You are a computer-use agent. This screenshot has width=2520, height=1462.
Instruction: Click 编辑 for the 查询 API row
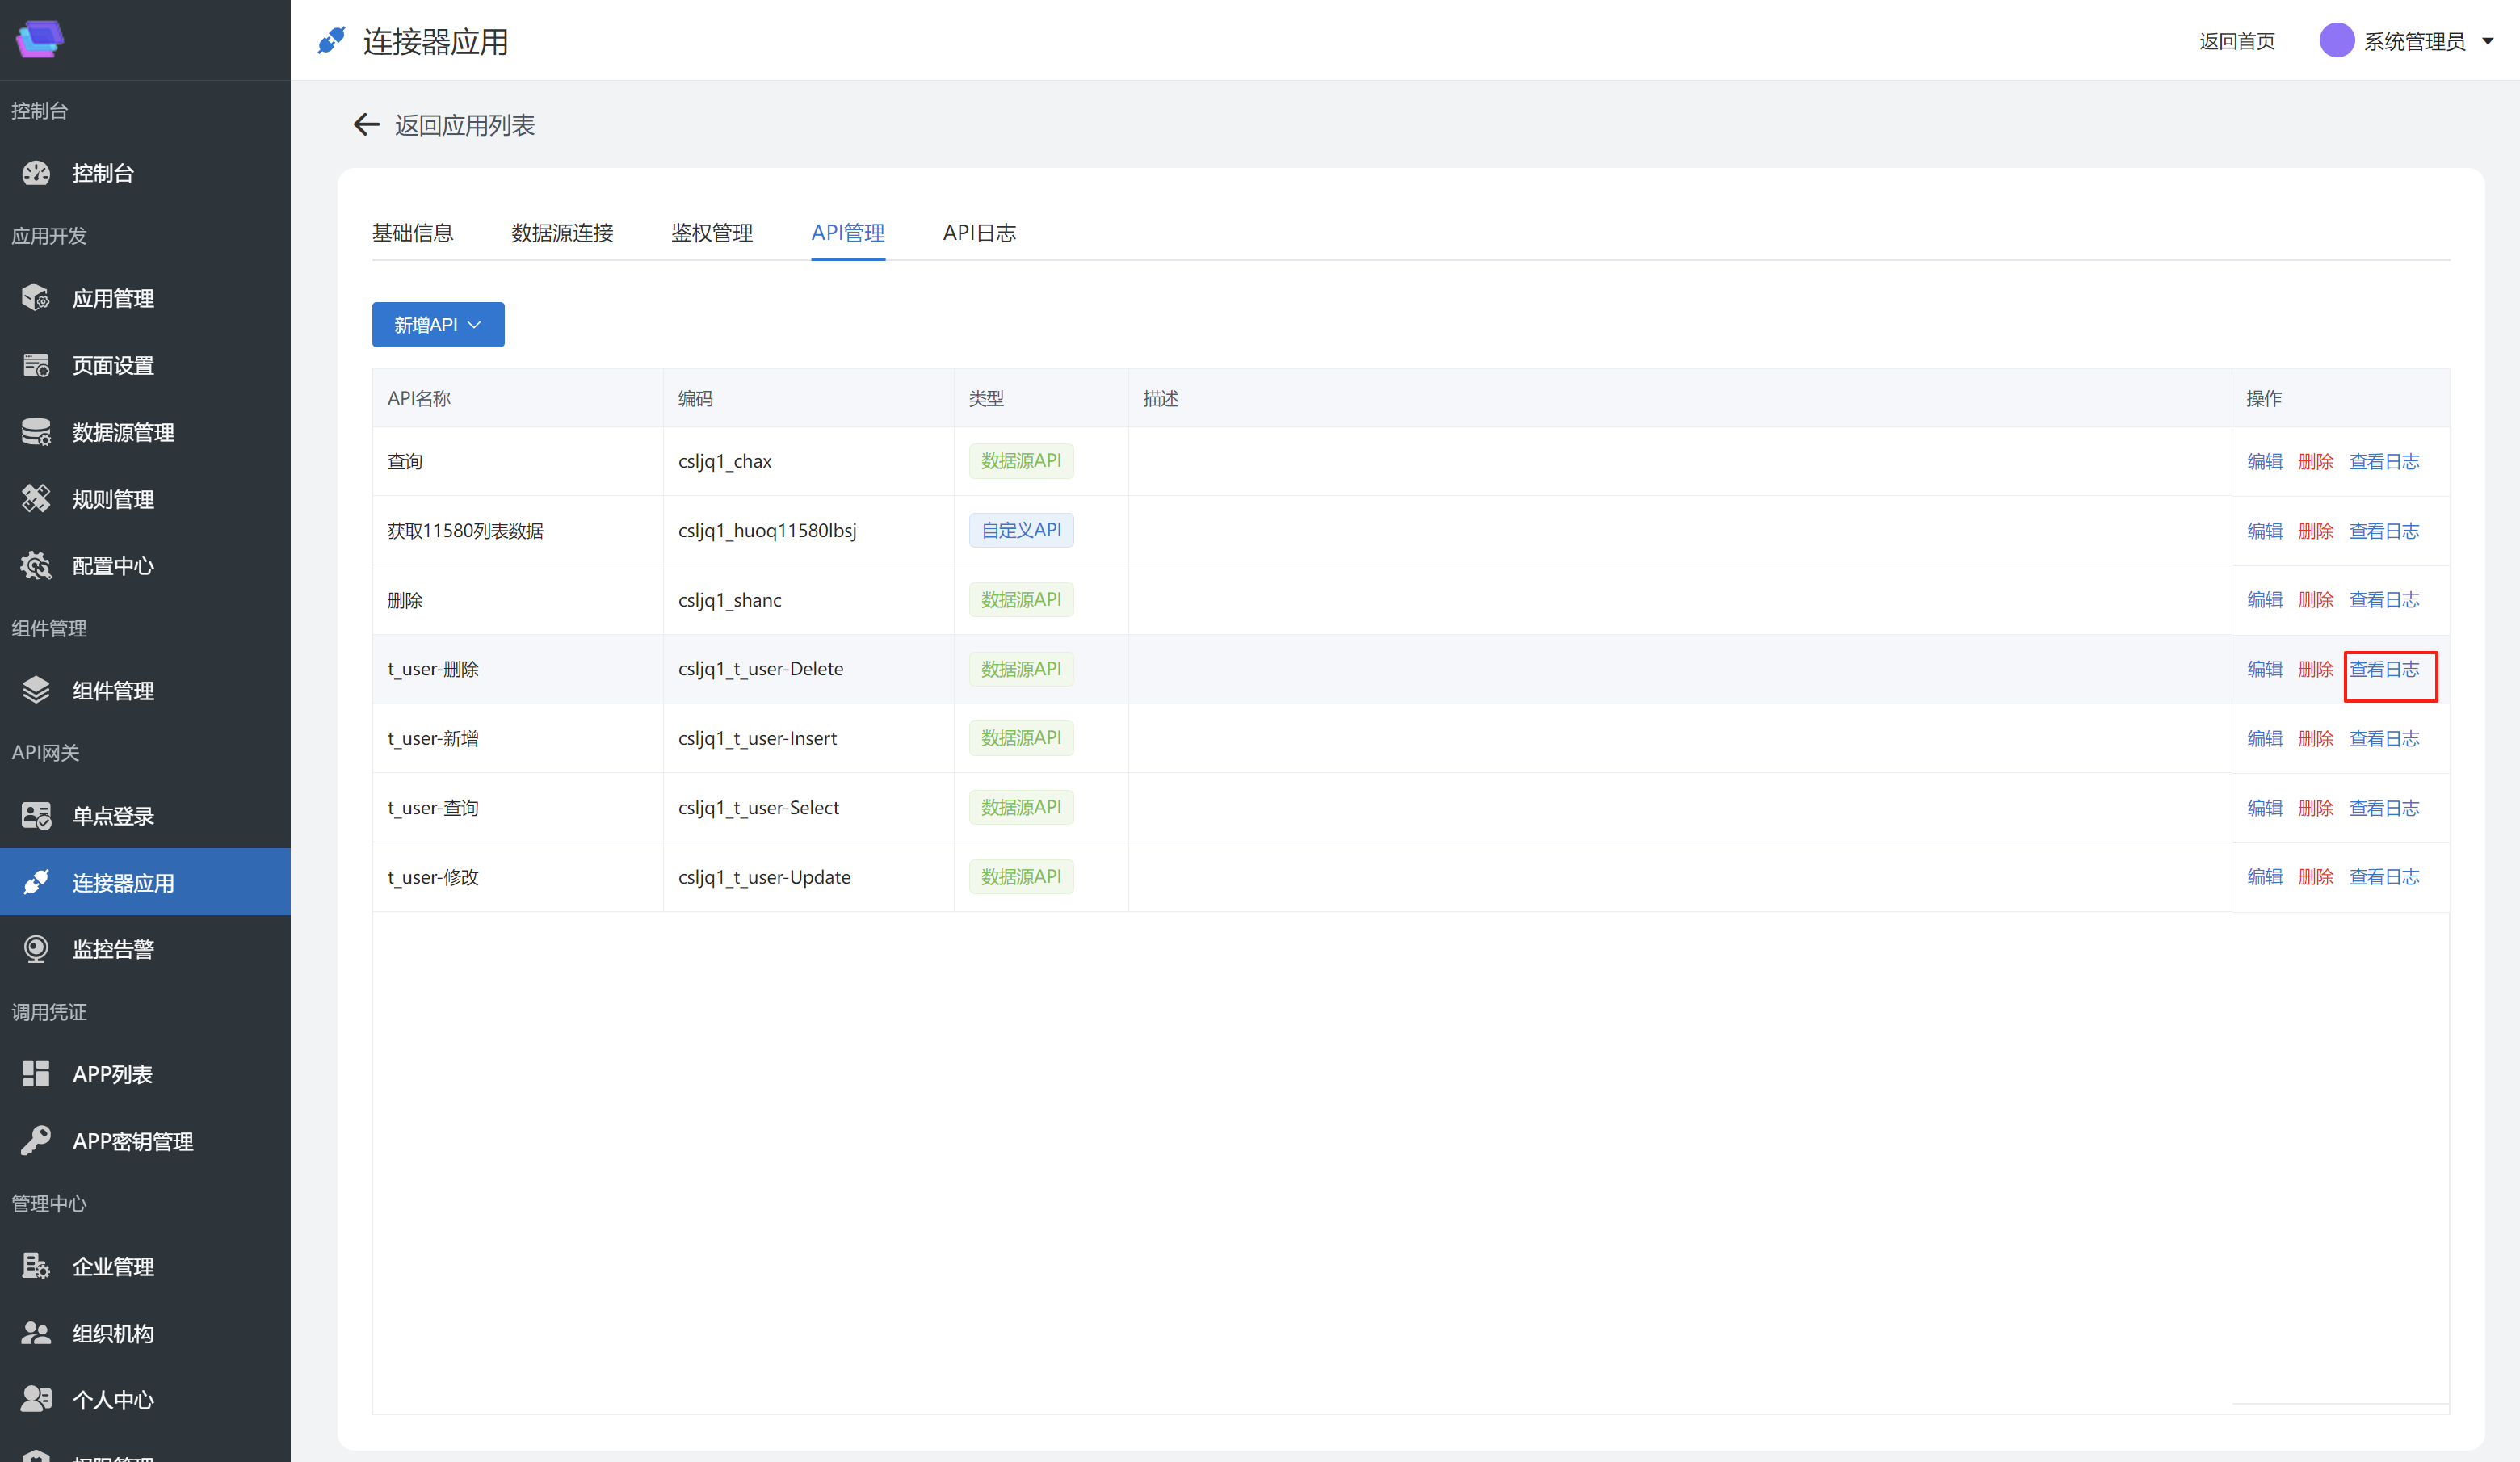2264,461
